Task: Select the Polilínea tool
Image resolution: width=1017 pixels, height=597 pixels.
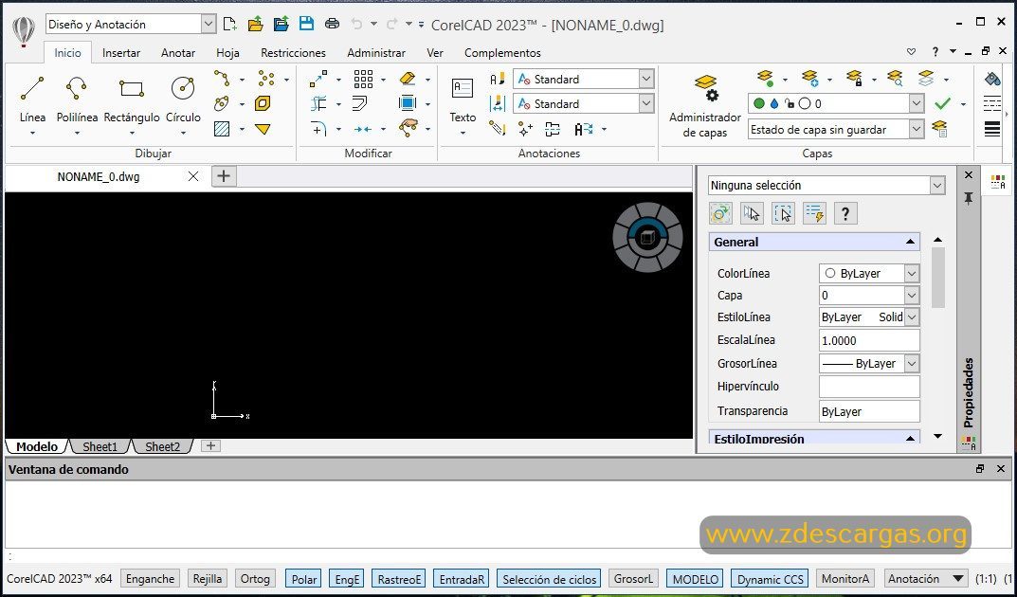Action: [77, 99]
